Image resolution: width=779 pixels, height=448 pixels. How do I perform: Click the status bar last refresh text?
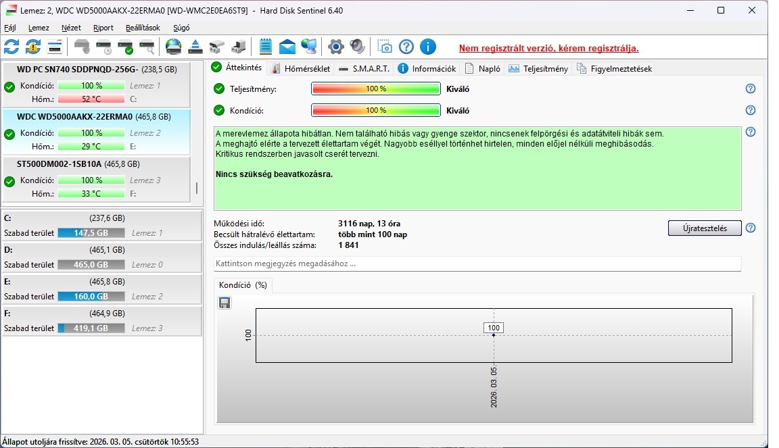coord(100,441)
